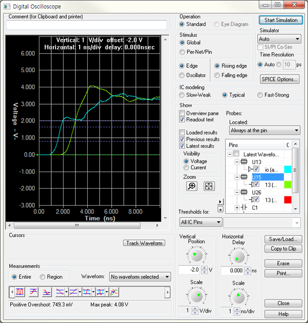Open the Simulator Auto dropdown
Screen dimensions: 308x323
click(x=279, y=39)
